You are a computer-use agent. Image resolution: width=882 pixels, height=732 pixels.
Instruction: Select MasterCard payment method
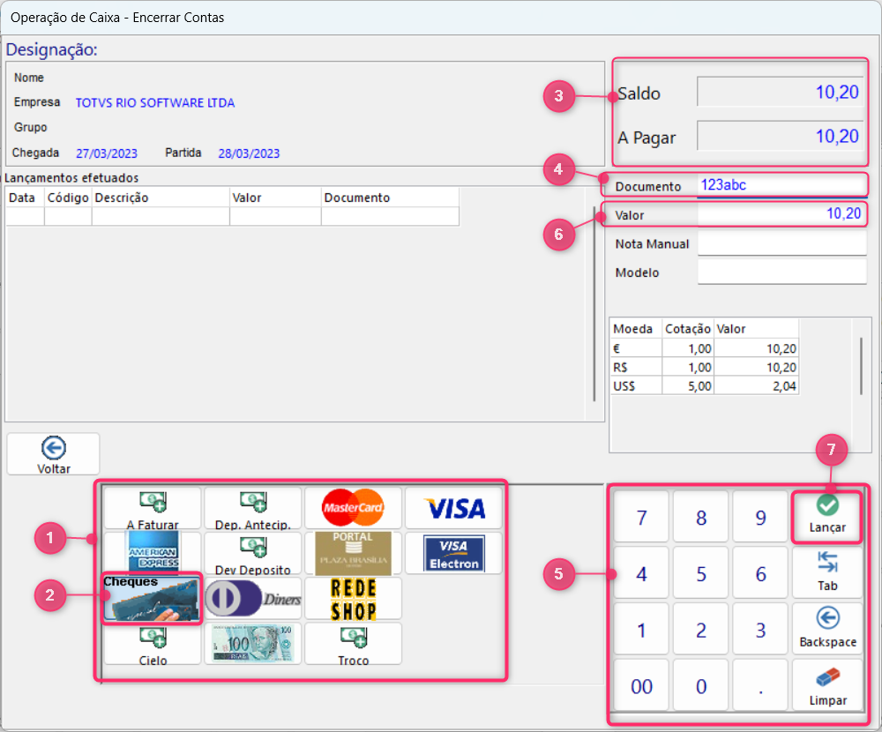[x=354, y=509]
